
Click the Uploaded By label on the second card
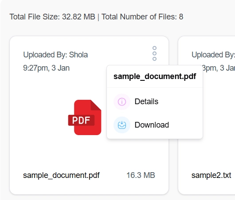[213, 55]
